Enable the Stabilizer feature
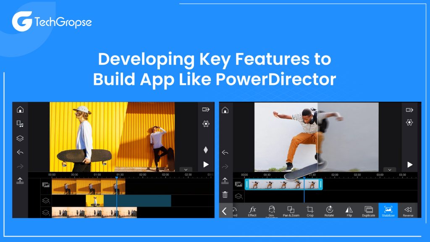Viewport: 430px width, 242px height. pyautogui.click(x=388, y=210)
